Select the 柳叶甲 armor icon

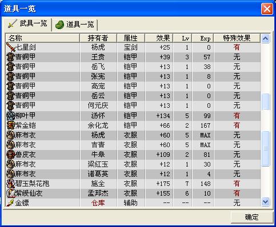click(10, 116)
